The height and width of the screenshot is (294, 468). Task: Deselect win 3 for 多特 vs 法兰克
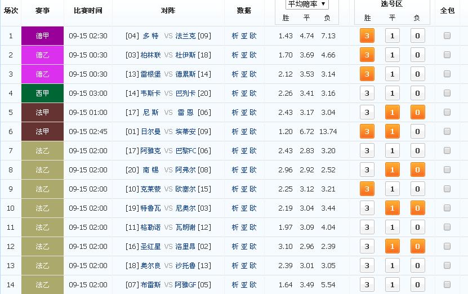click(367, 36)
